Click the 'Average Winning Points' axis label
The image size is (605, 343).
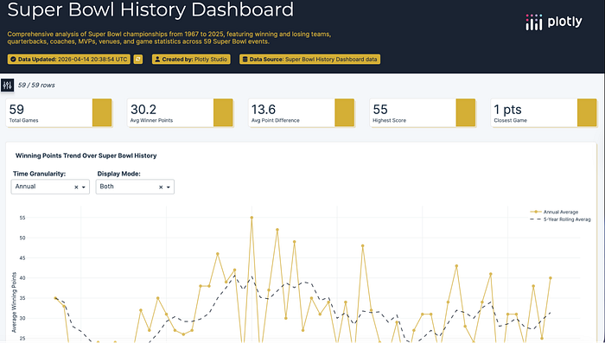15,302
